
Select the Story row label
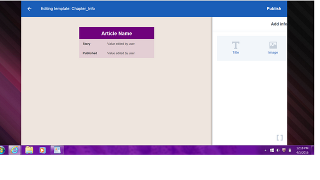(x=86, y=44)
